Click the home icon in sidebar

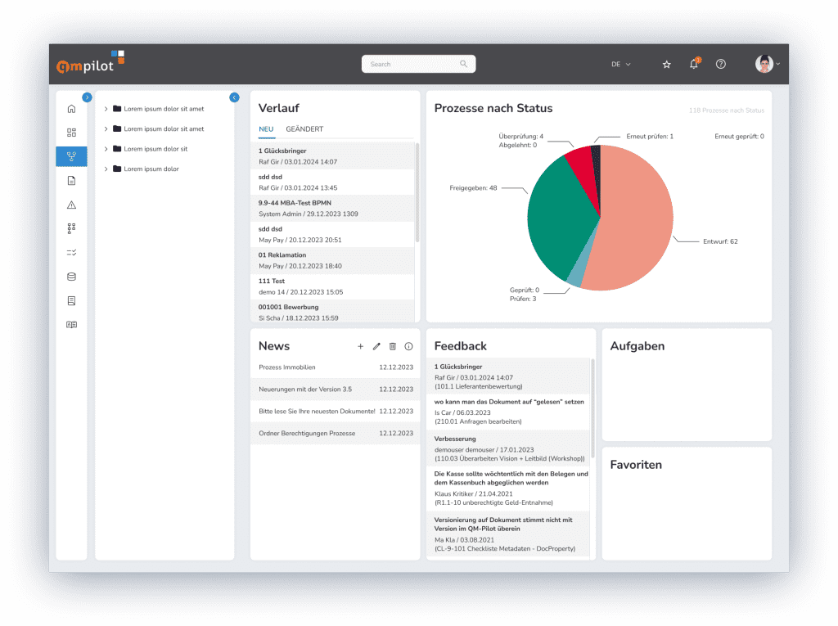(x=71, y=109)
